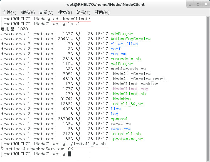The image size is (210, 162).
Task: Click the updateexec.sh file name
Action: click(127, 139)
